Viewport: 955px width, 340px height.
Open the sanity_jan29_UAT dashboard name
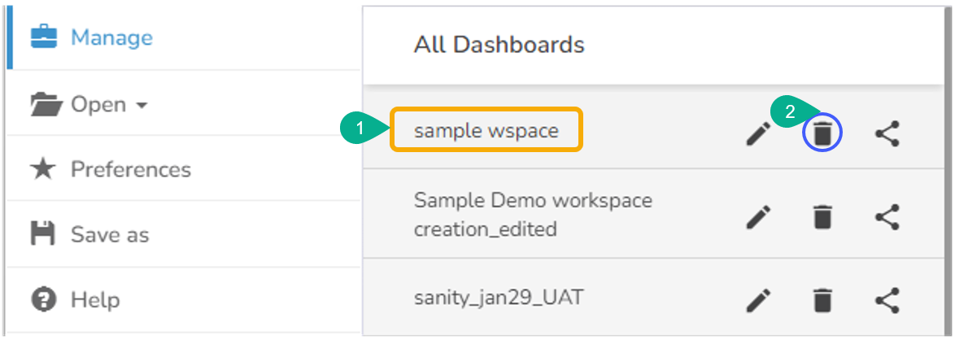pos(498,298)
